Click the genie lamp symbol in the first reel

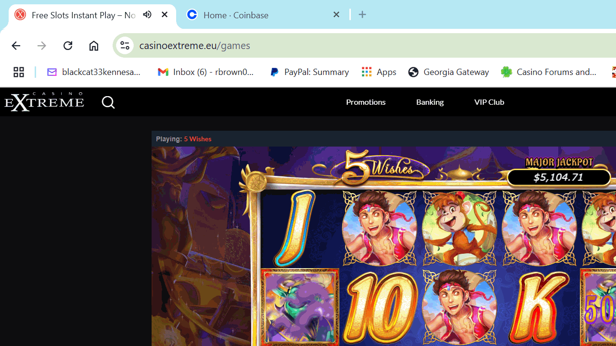(300, 308)
